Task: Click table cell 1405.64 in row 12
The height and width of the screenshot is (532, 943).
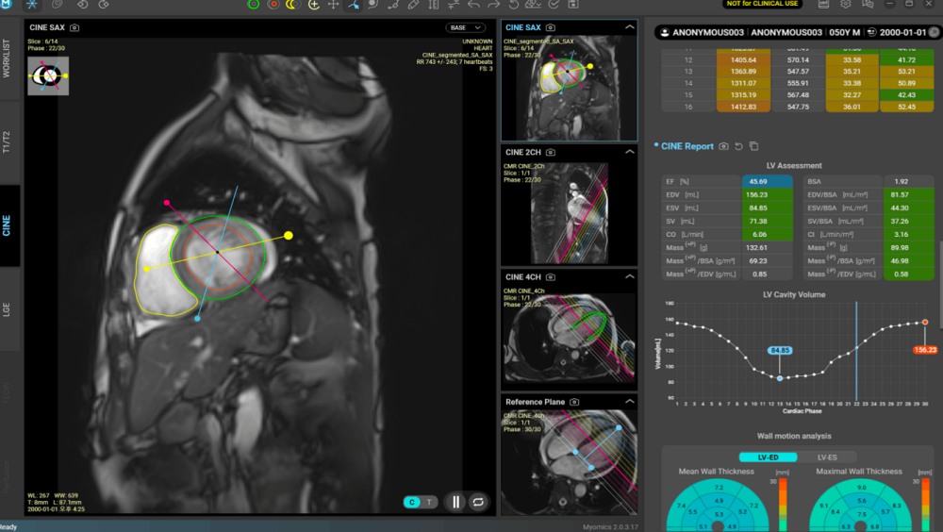Action: click(743, 59)
